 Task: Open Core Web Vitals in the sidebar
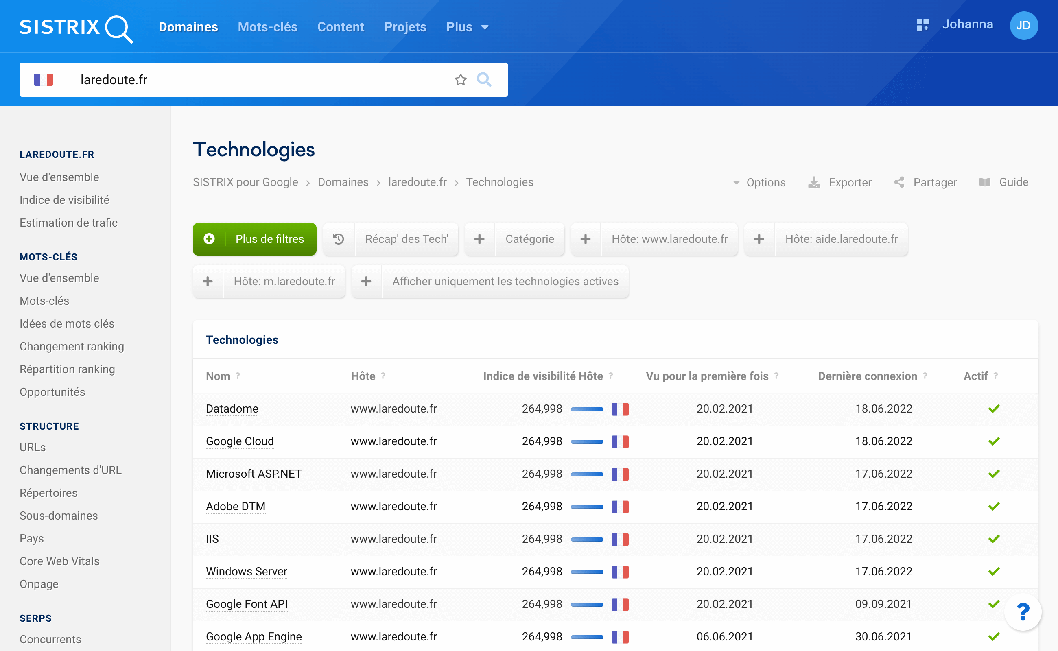point(59,561)
